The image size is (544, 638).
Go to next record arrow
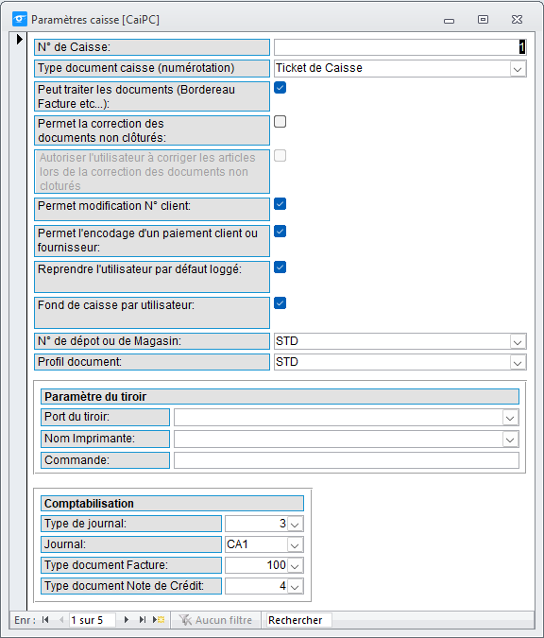127,620
